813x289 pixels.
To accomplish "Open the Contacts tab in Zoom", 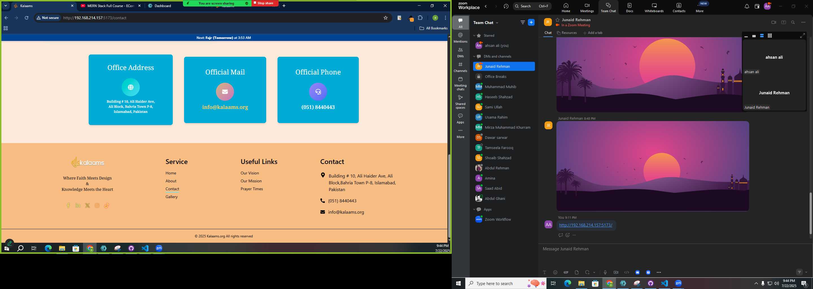I will coord(679,7).
